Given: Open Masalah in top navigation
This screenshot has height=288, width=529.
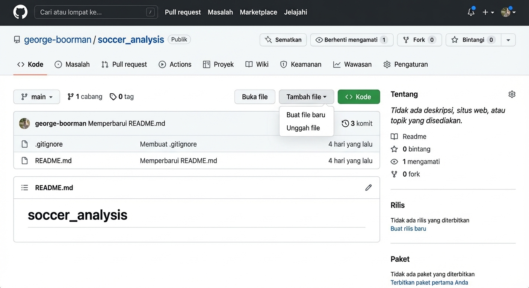Looking at the screenshot, I should tap(220, 12).
